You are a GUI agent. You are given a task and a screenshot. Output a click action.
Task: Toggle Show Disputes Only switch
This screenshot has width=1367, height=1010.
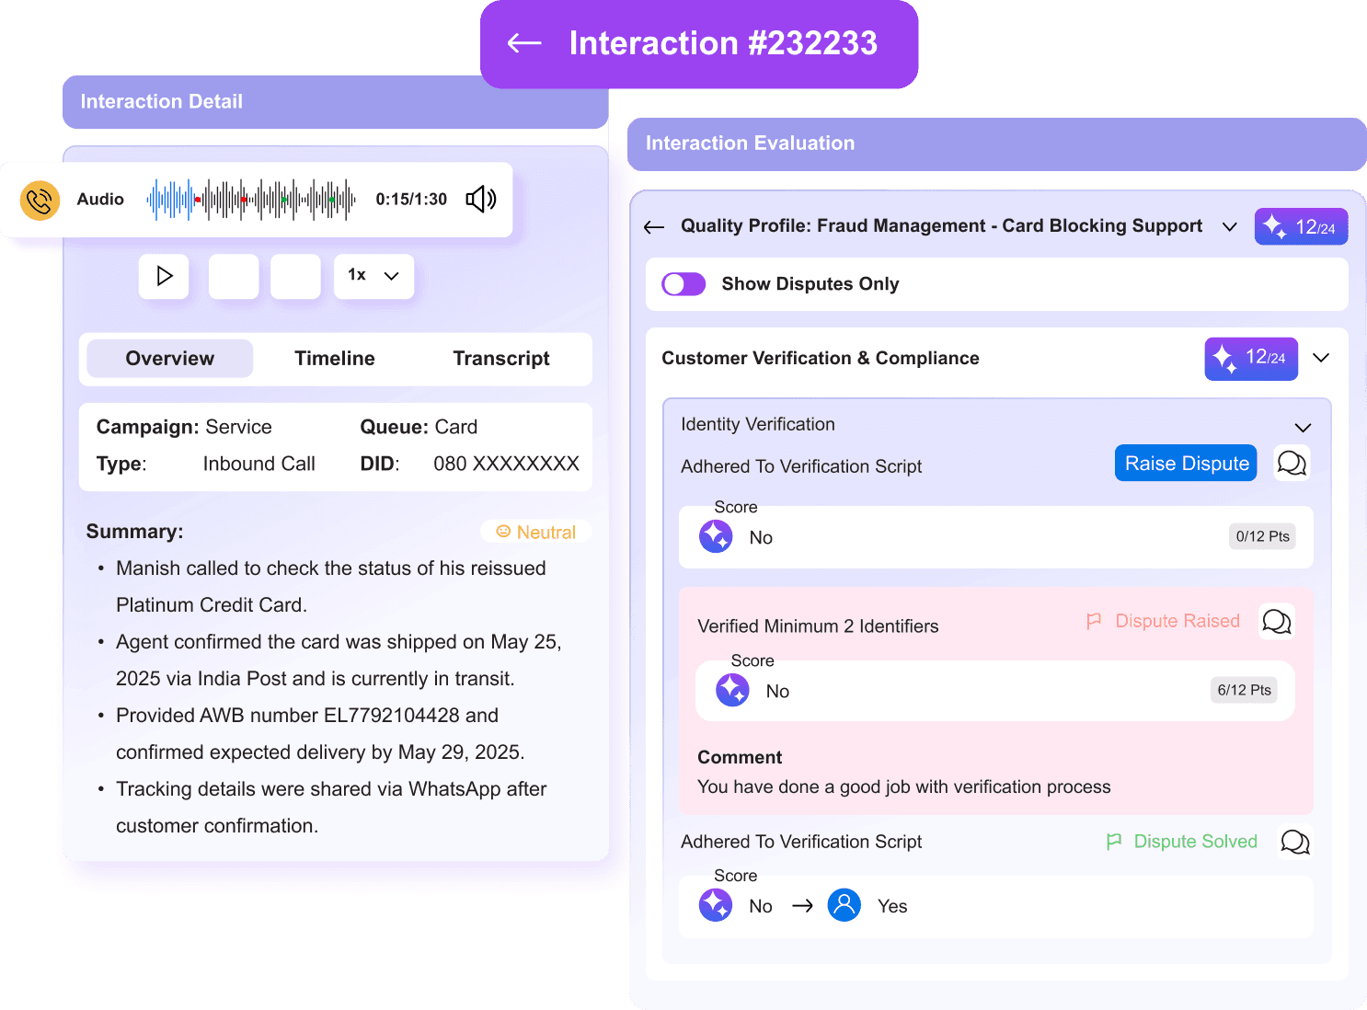[x=683, y=284]
